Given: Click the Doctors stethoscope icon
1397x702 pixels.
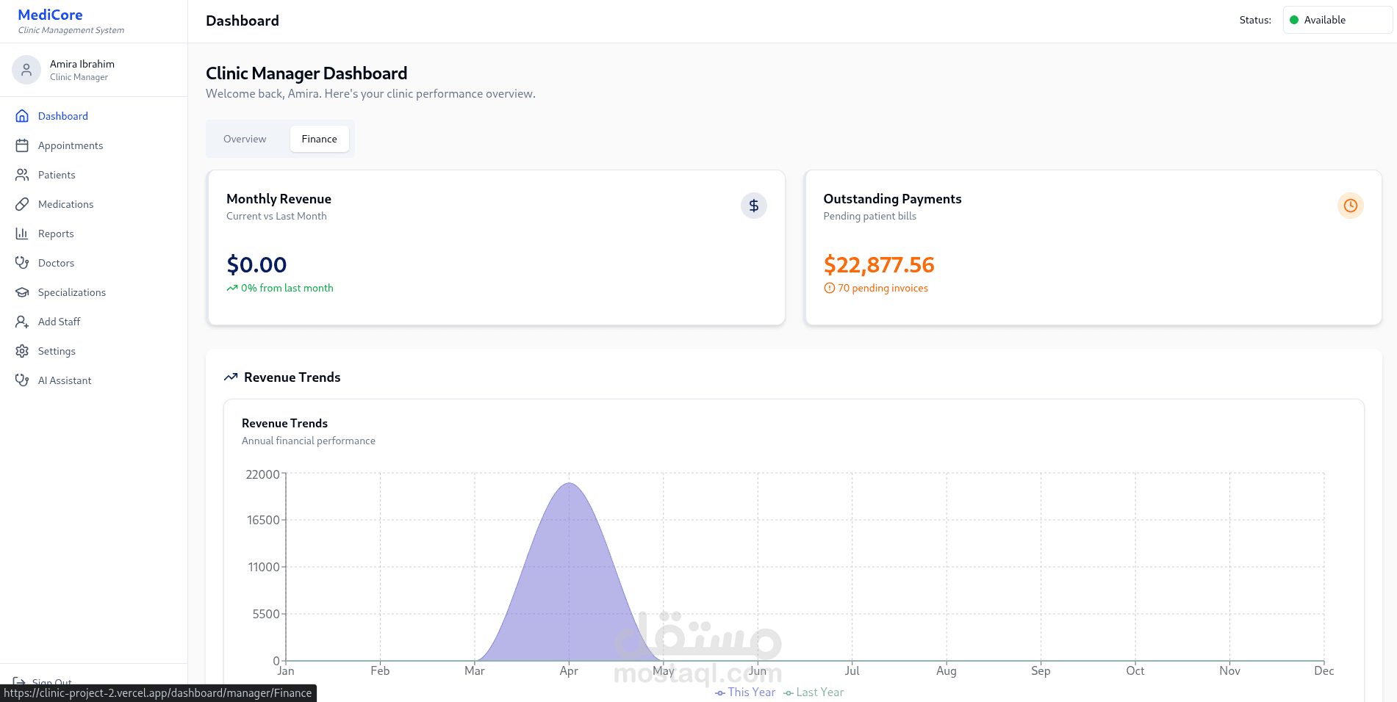Looking at the screenshot, I should [22, 263].
